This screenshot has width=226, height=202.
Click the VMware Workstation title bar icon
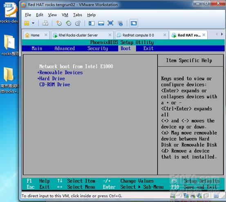pyautogui.click(x=23, y=5)
